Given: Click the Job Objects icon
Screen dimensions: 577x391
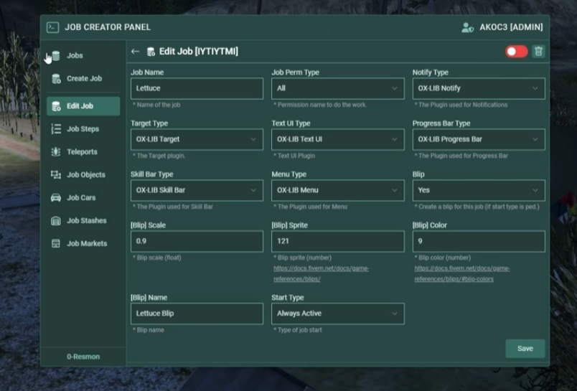Looking at the screenshot, I should click(56, 175).
